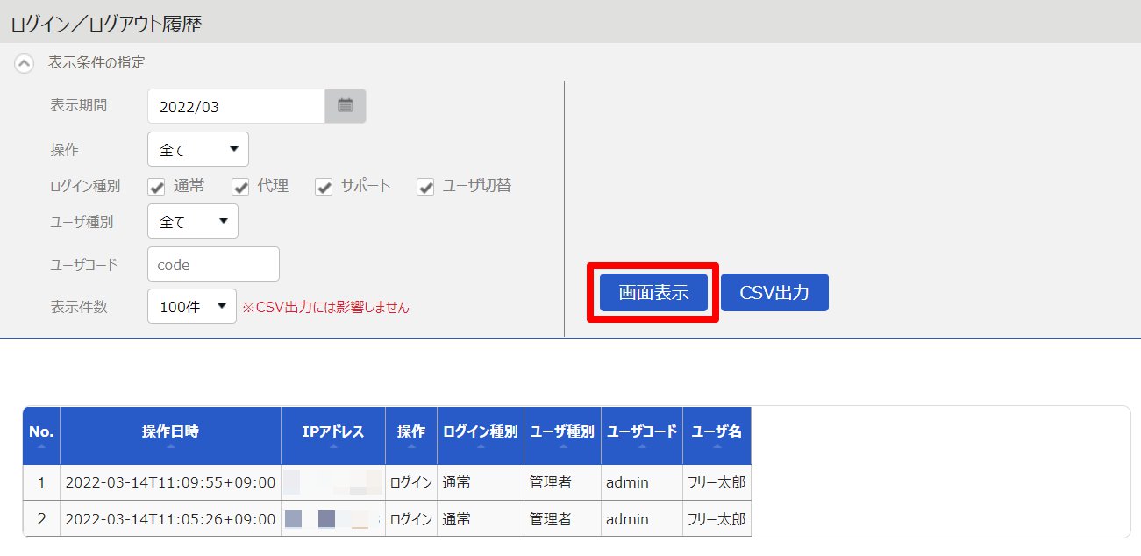Click admin user code in row 2

pyautogui.click(x=627, y=519)
